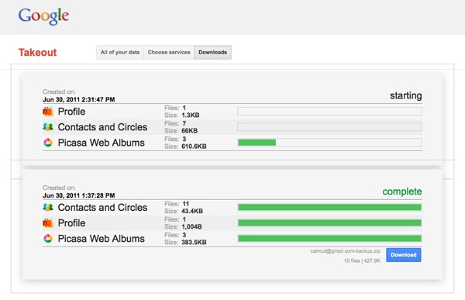This screenshot has height=300, width=465.
Task: Click Contacts and Circles icon in starting archive
Action: pos(48,127)
